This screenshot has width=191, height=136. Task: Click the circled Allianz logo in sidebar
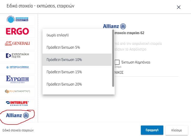click(x=17, y=116)
